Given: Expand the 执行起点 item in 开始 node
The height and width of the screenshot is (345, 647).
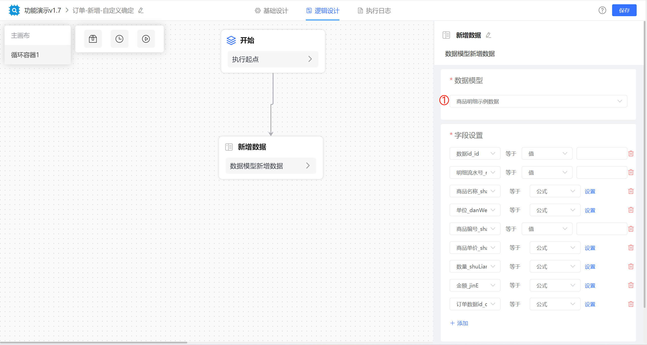Looking at the screenshot, I should (x=273, y=59).
